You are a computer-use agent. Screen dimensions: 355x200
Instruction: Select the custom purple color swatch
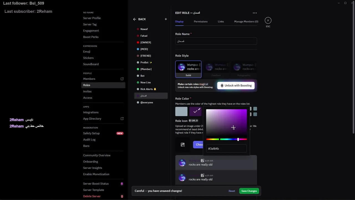click(x=196, y=111)
